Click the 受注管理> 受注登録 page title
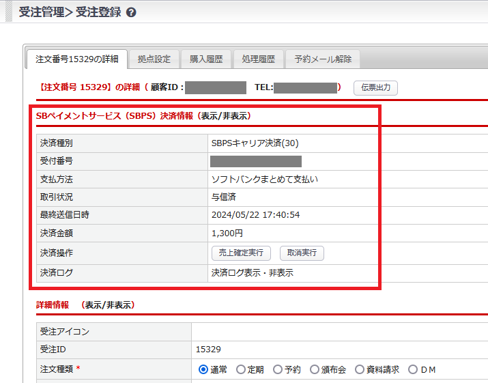This screenshot has width=488, height=383. (70, 12)
